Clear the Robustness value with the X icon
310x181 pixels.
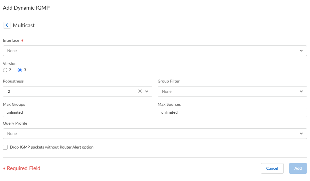pos(140,91)
